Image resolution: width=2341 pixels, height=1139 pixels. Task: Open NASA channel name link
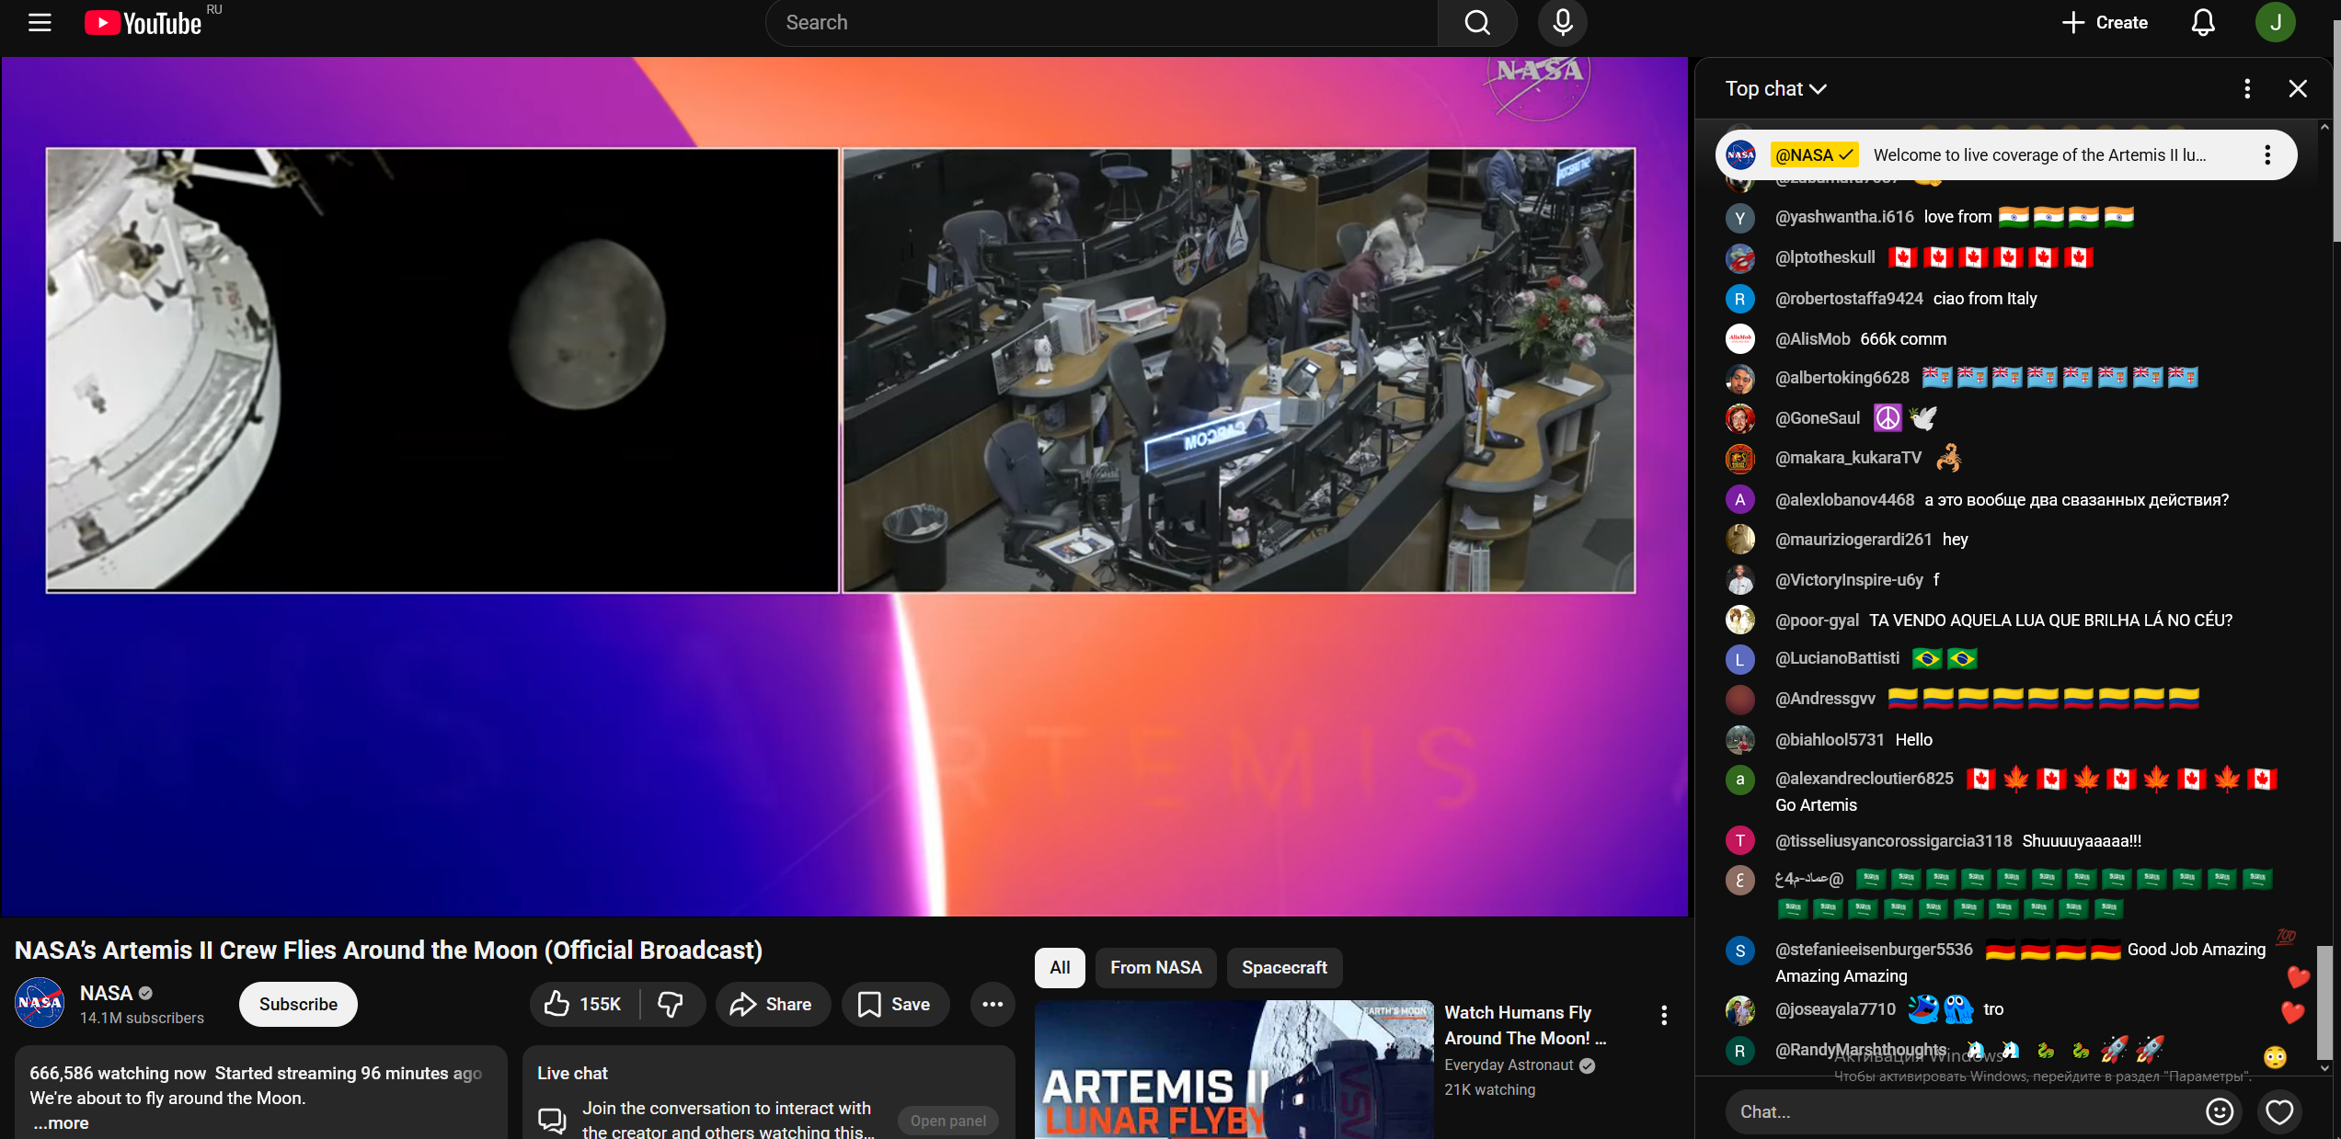(107, 993)
